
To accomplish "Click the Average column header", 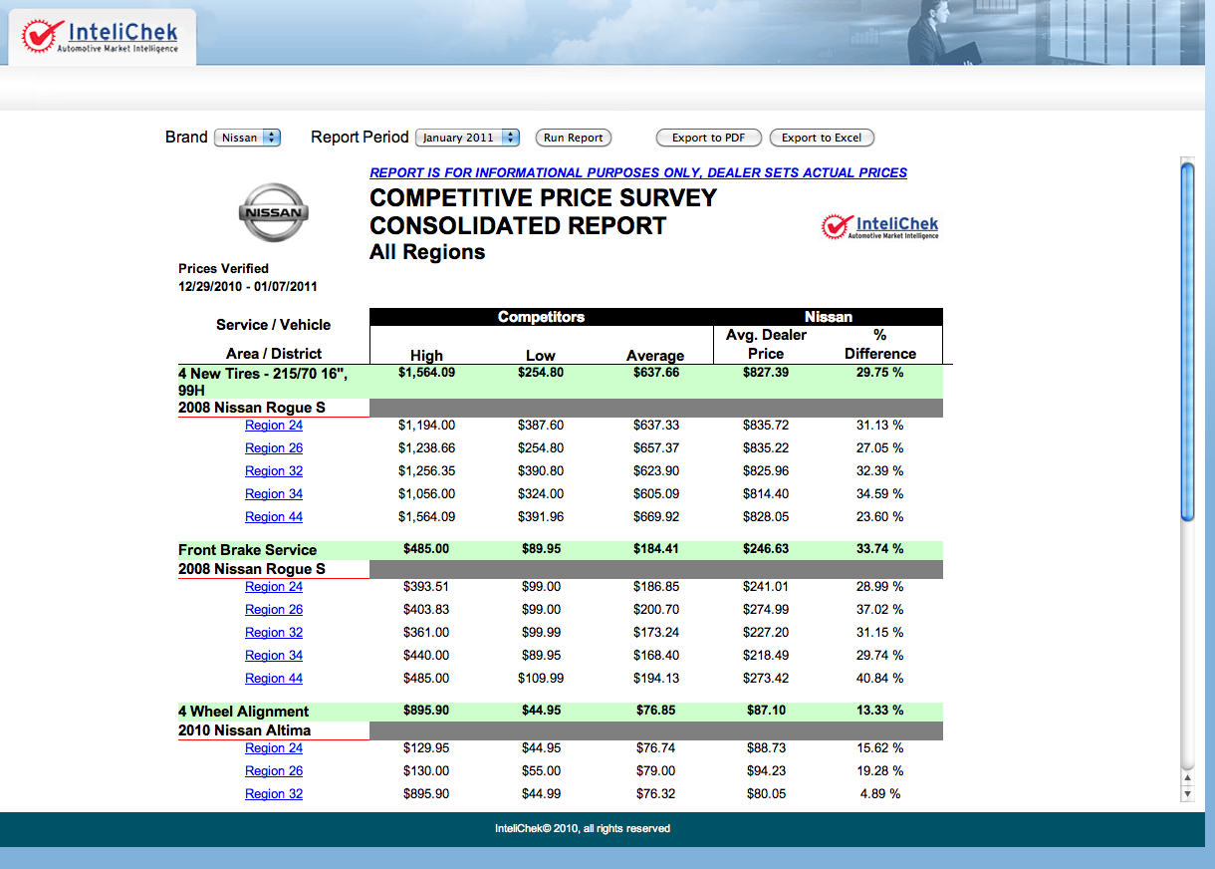I will [655, 356].
